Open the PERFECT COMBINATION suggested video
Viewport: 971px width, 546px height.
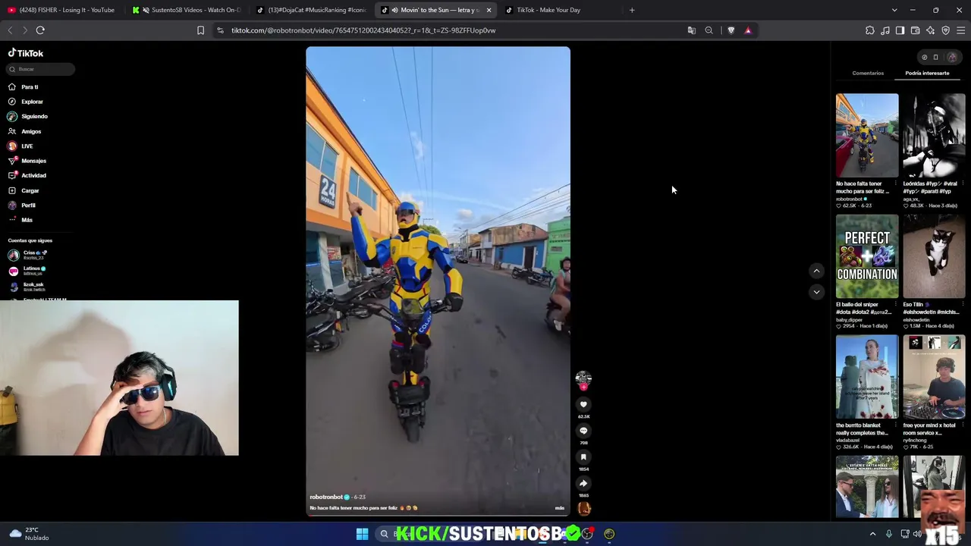click(x=867, y=256)
